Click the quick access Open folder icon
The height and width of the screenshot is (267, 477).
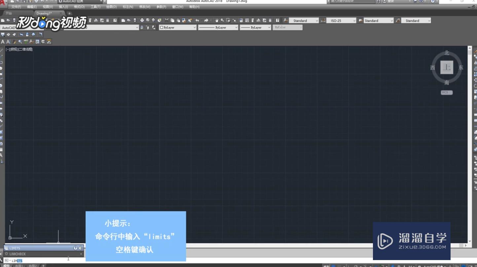18,1
